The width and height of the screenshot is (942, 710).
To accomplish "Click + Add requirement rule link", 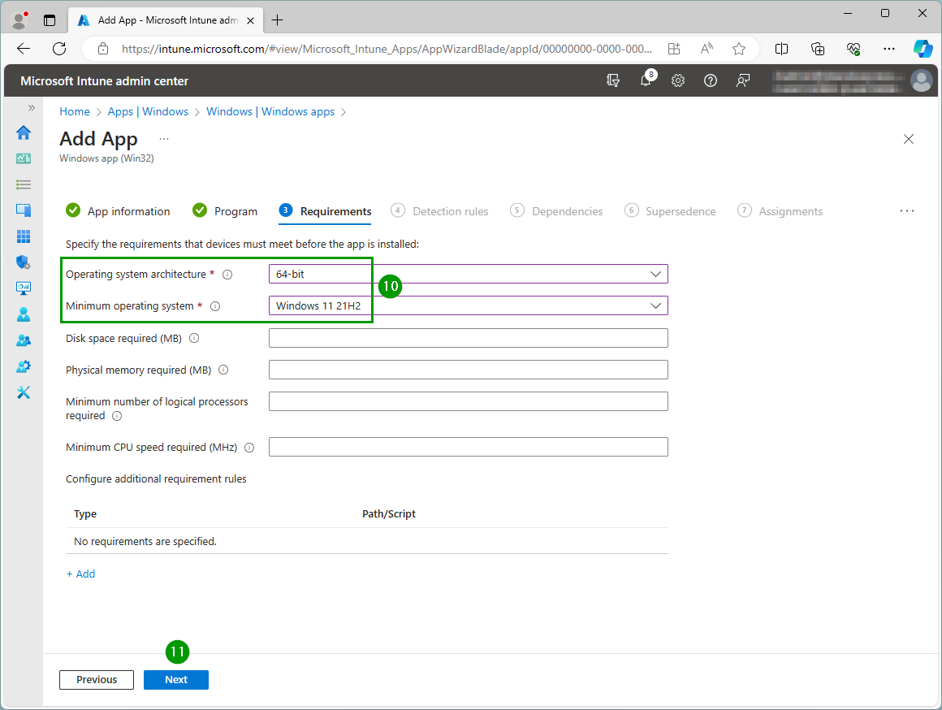I will [x=80, y=574].
